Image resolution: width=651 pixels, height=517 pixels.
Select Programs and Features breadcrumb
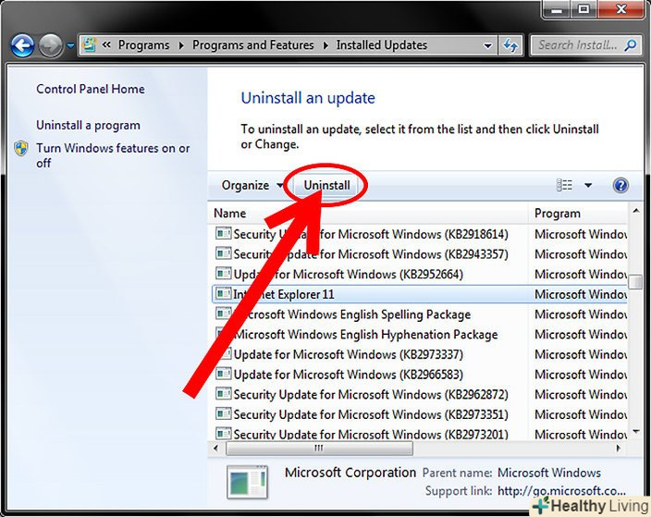pyautogui.click(x=252, y=44)
